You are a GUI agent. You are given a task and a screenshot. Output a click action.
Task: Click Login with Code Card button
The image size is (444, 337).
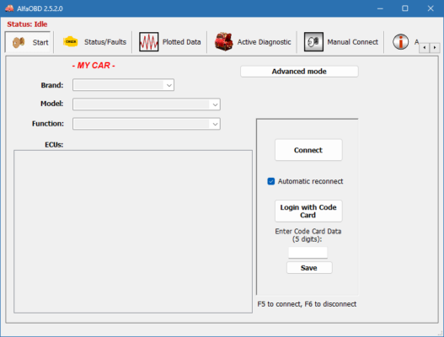coord(308,211)
